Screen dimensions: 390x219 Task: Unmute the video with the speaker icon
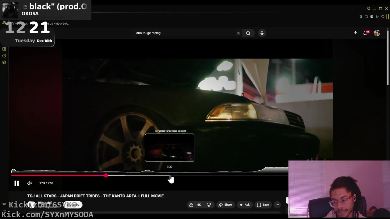tap(30, 183)
